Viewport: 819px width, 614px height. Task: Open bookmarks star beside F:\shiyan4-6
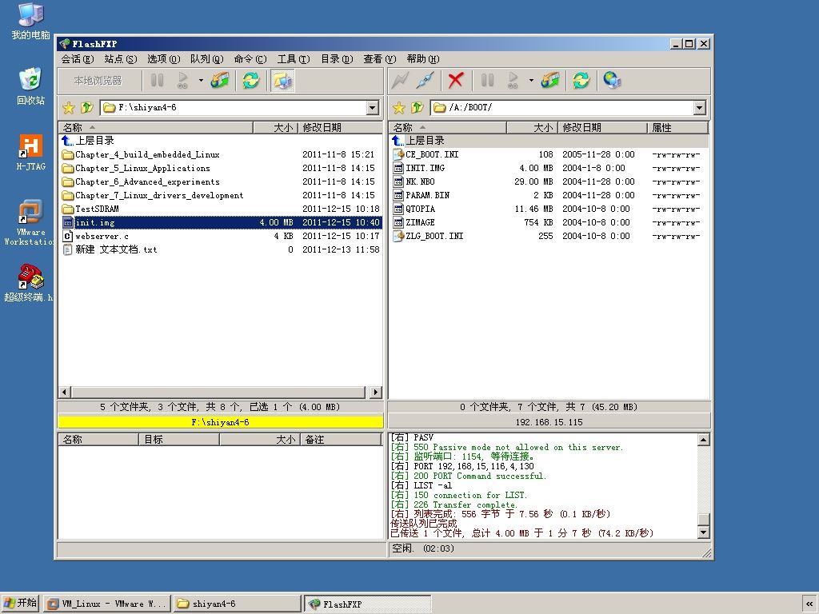(69, 108)
